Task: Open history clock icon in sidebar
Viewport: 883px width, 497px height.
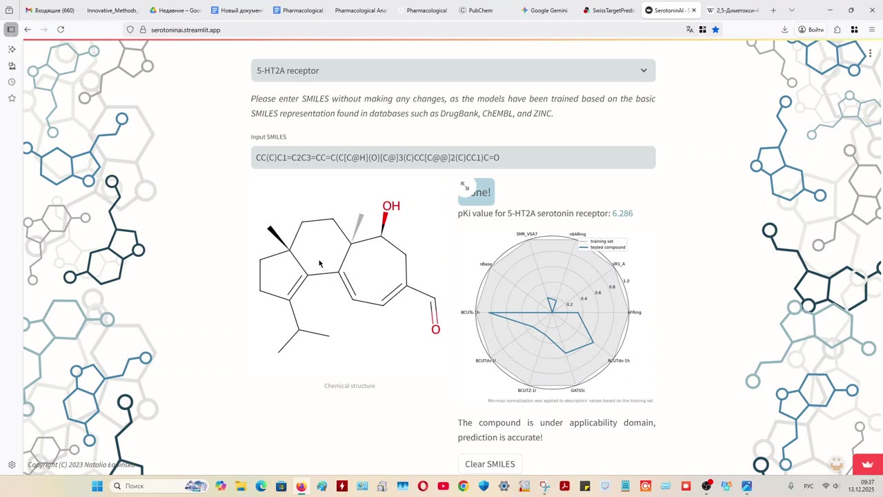Action: [x=12, y=82]
